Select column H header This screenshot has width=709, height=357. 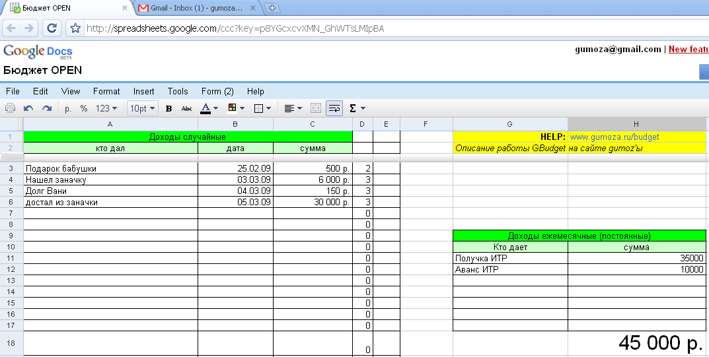[636, 124]
